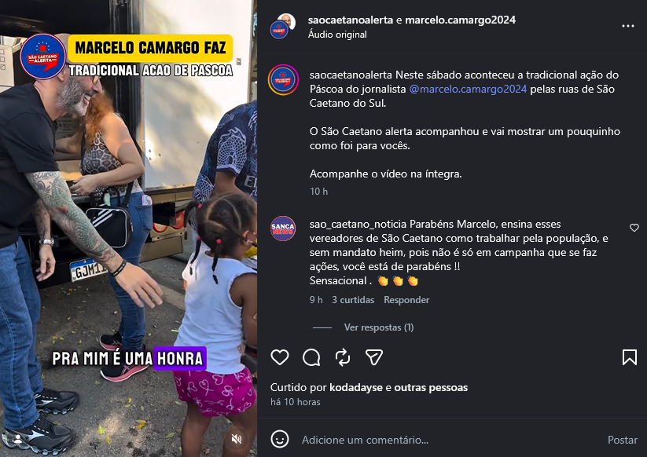Viewport: 647px width, 457px height.
Task: Open the @marcelo.camargo2024 mention link
Action: 468,89
